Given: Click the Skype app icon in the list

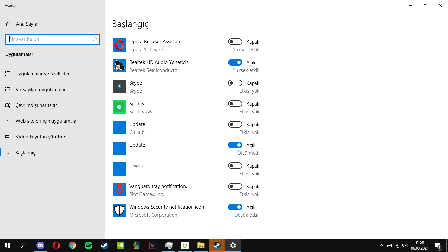Looking at the screenshot, I should coord(119,86).
